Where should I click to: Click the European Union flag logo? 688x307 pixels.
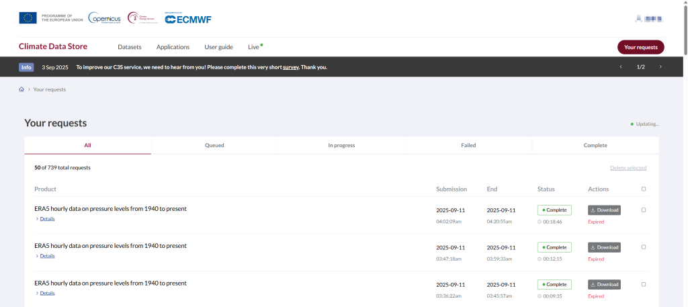click(28, 18)
